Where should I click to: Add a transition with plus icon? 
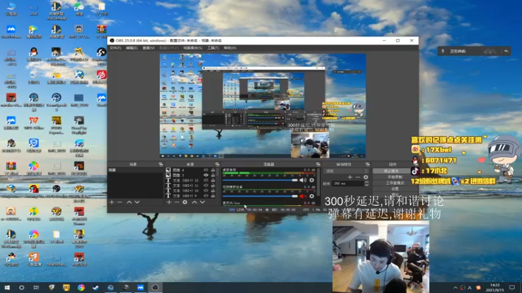350,177
